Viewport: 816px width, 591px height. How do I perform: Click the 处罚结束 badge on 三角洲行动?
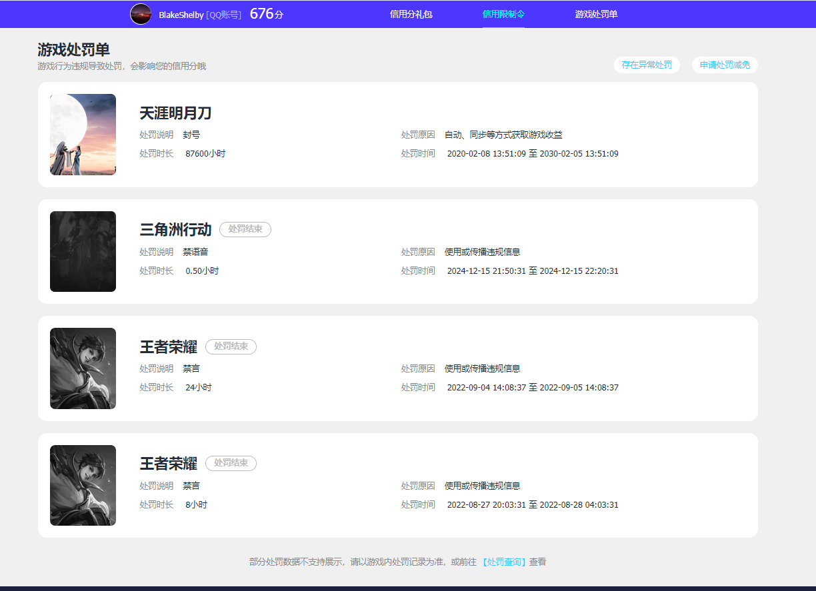tap(245, 229)
